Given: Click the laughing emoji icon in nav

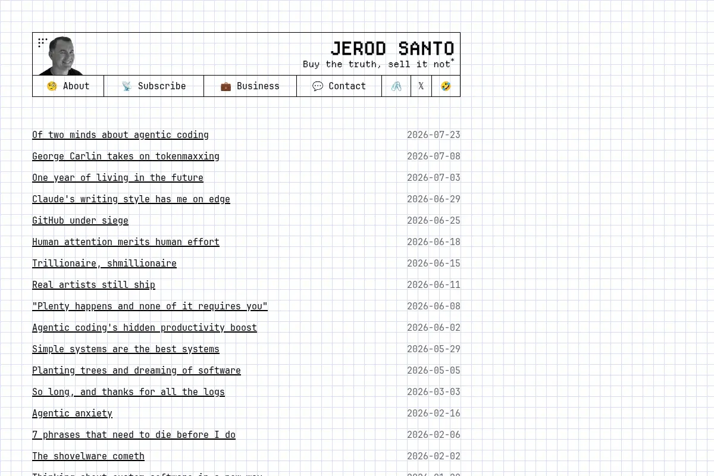Looking at the screenshot, I should pos(446,86).
